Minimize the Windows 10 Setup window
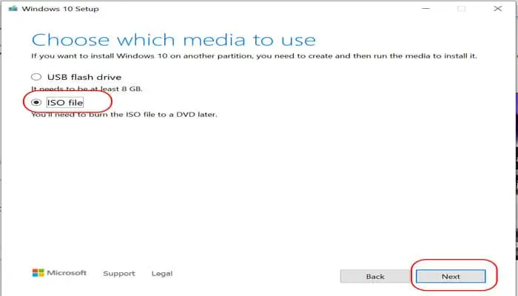Image resolution: width=518 pixels, height=296 pixels. [x=426, y=9]
